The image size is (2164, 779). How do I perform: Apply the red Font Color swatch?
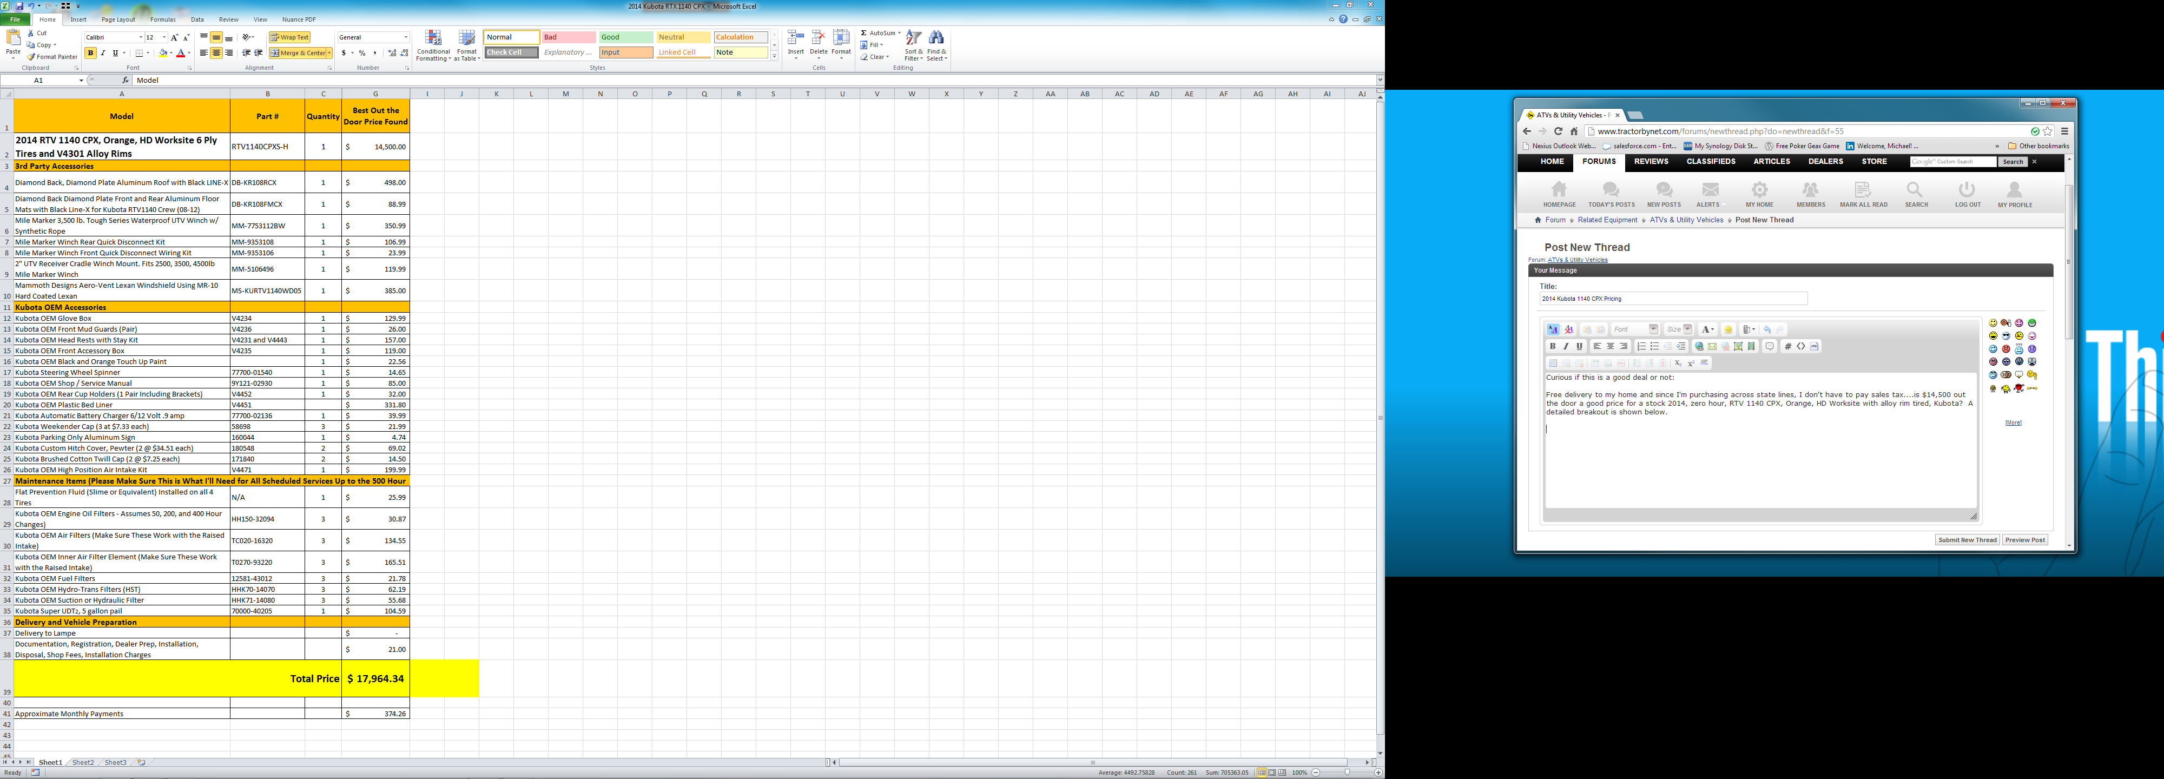pos(181,53)
